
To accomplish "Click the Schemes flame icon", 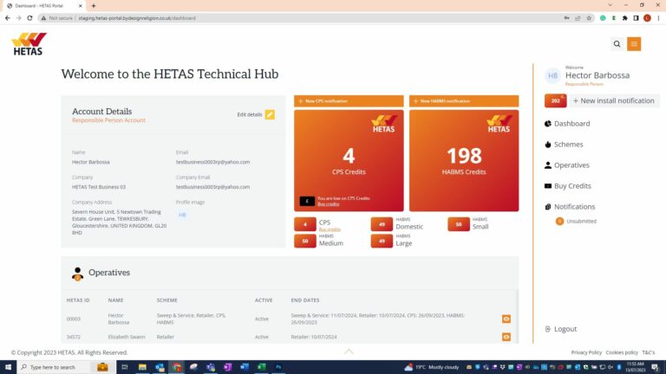I will 548,145.
